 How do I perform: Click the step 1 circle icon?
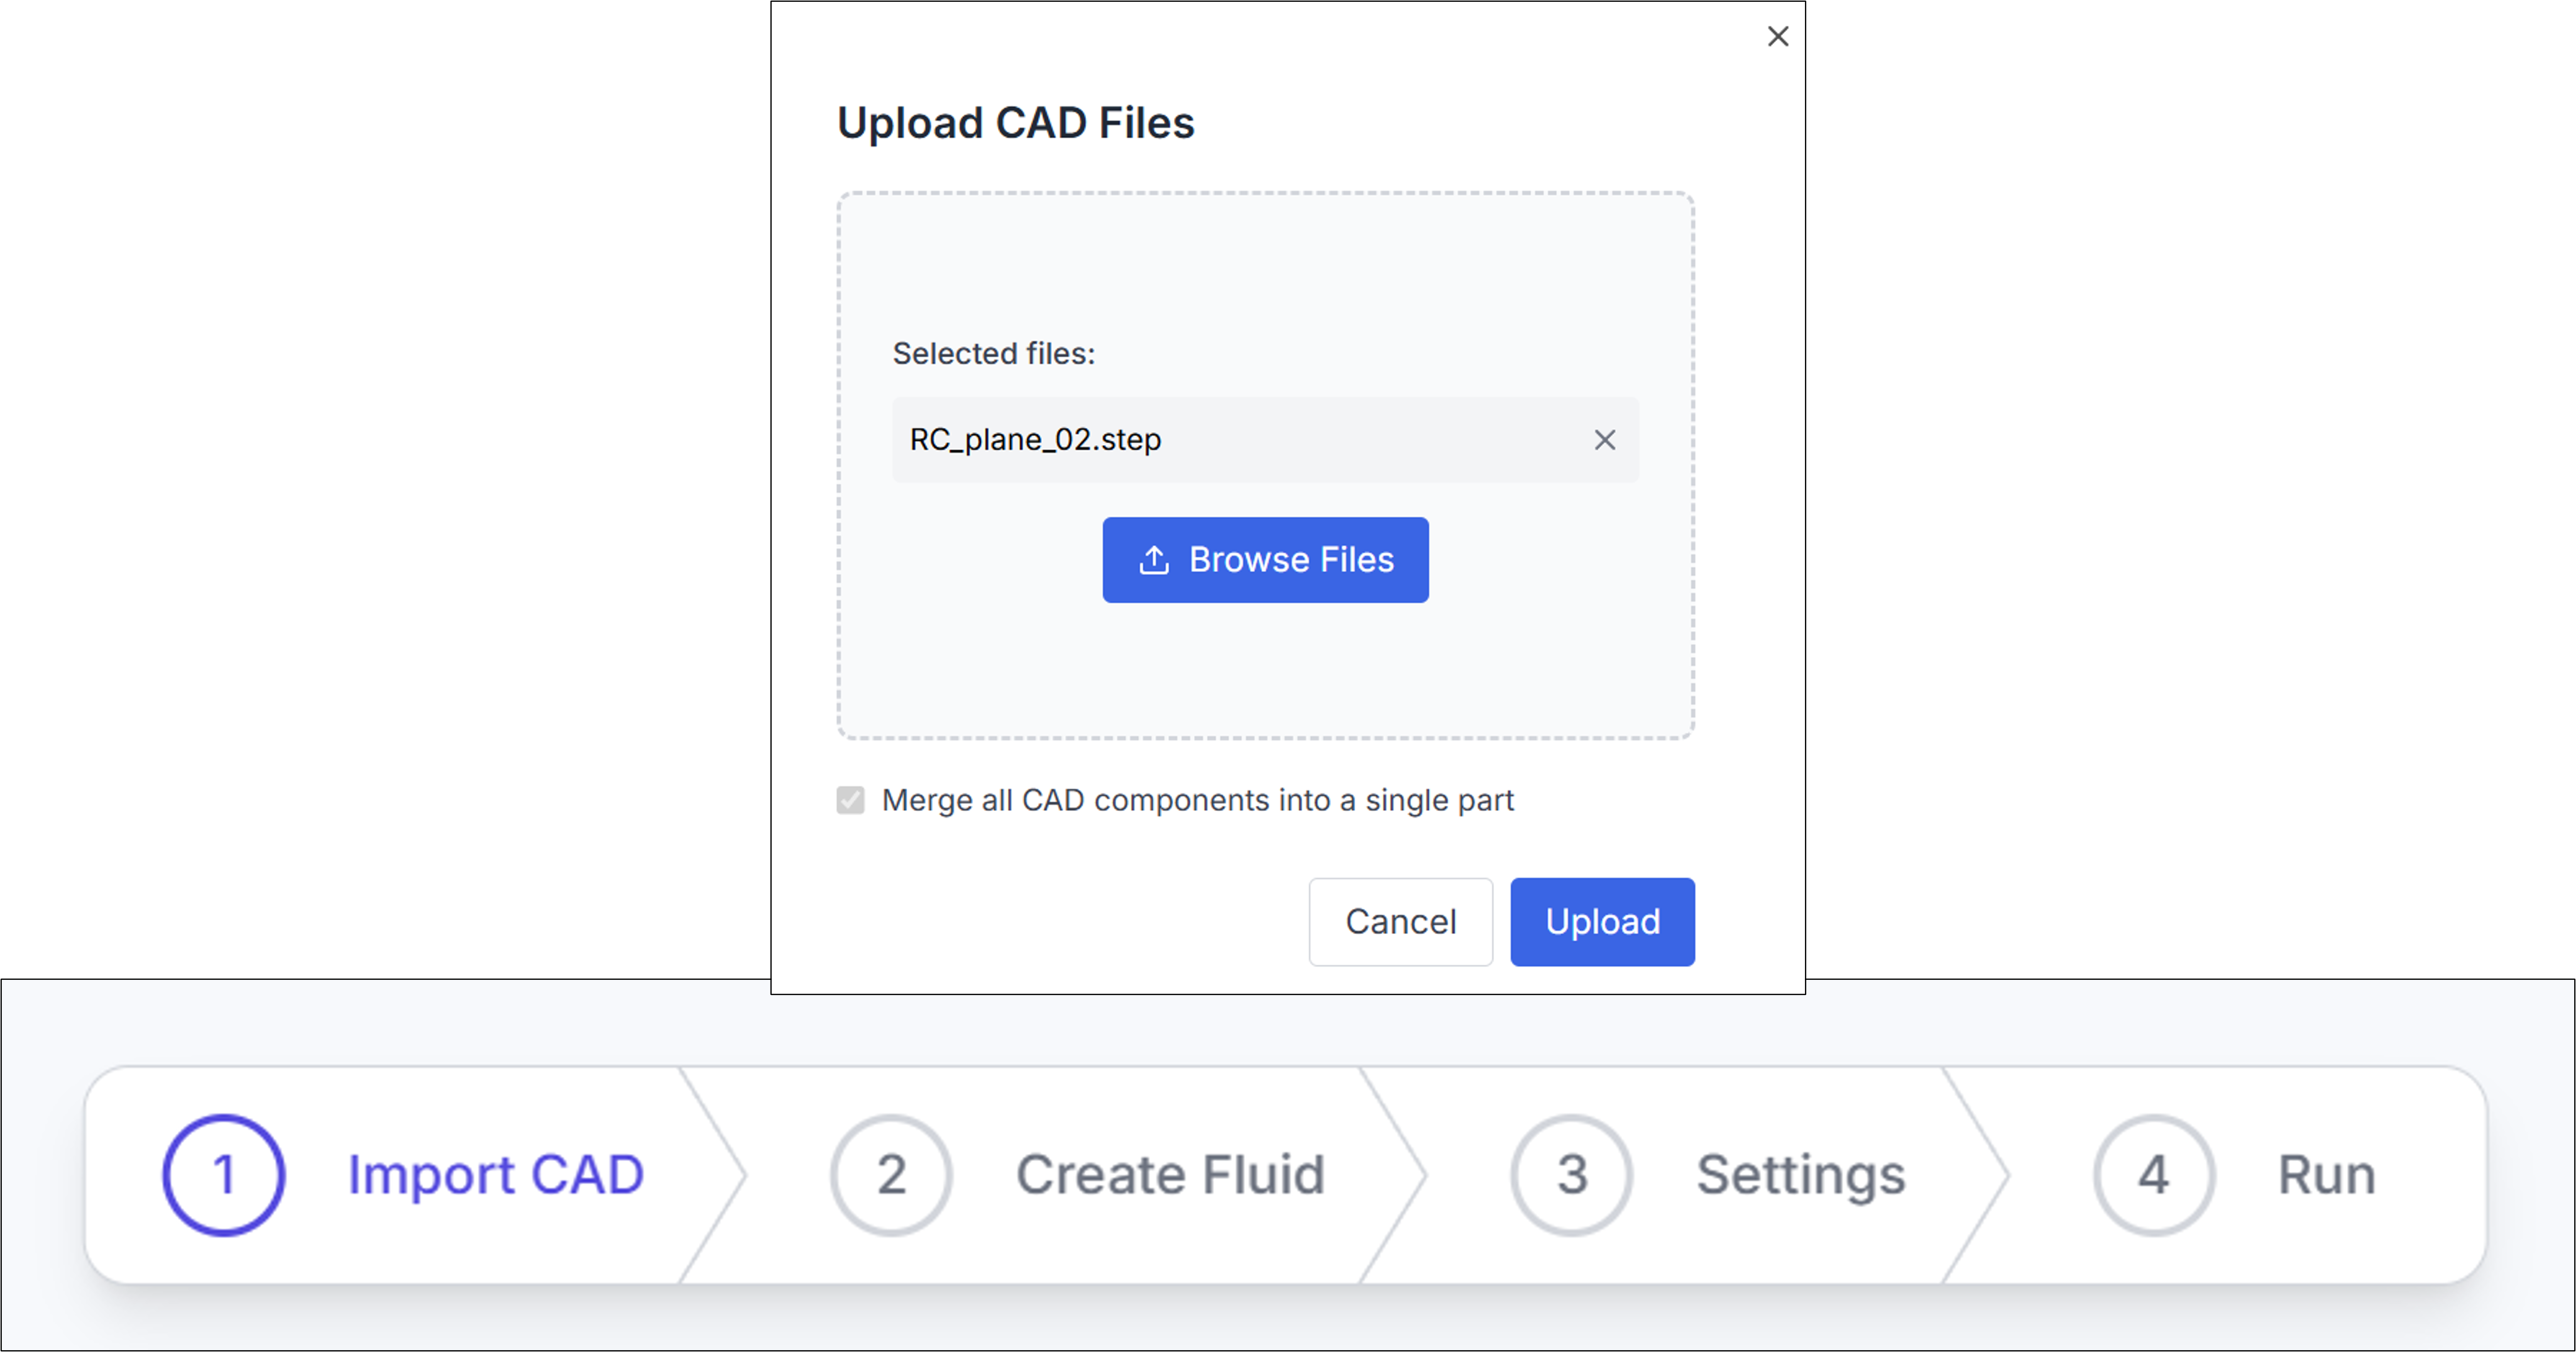tap(222, 1175)
